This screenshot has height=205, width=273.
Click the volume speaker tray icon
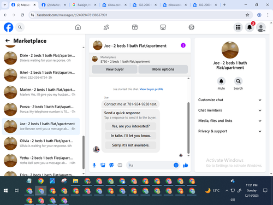pos(233,200)
